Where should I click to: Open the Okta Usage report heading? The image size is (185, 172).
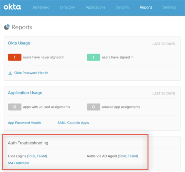tap(19, 43)
